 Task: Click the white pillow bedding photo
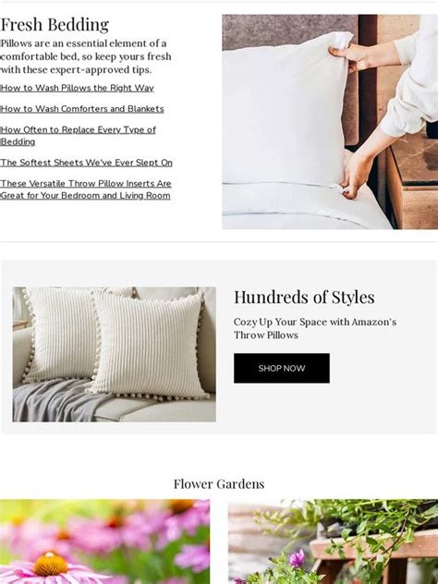(330, 122)
